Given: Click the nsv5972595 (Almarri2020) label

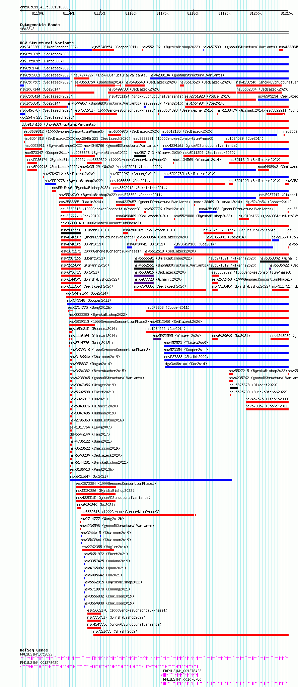Looking at the screenshot, I should pos(177,336).
